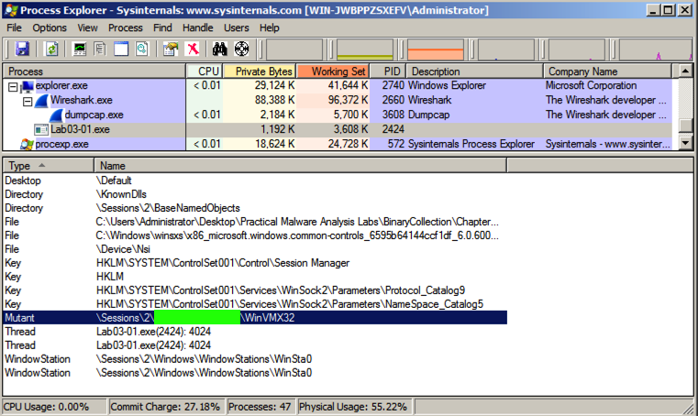Click the magnifier DLL/handle view icon
The width and height of the screenshot is (698, 416).
coord(141,49)
